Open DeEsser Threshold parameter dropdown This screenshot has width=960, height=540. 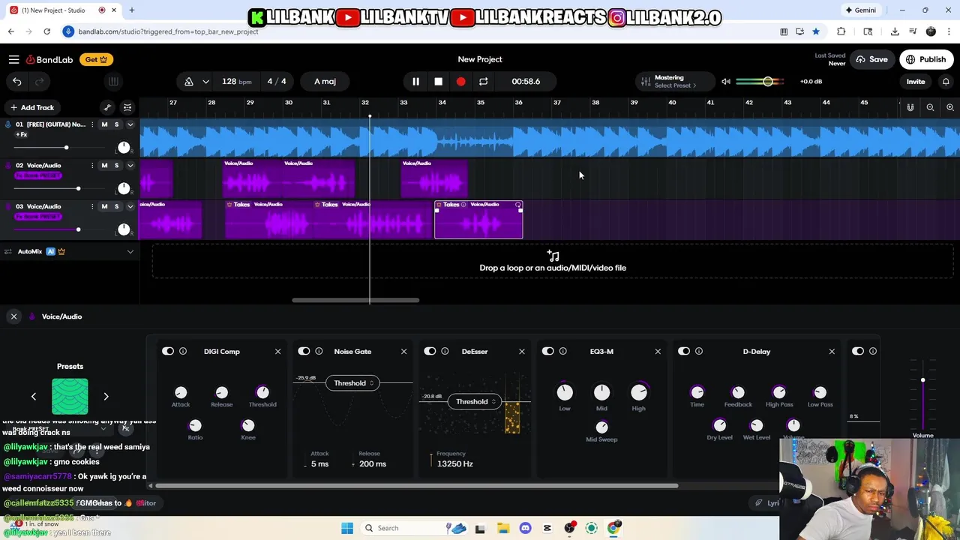(475, 401)
